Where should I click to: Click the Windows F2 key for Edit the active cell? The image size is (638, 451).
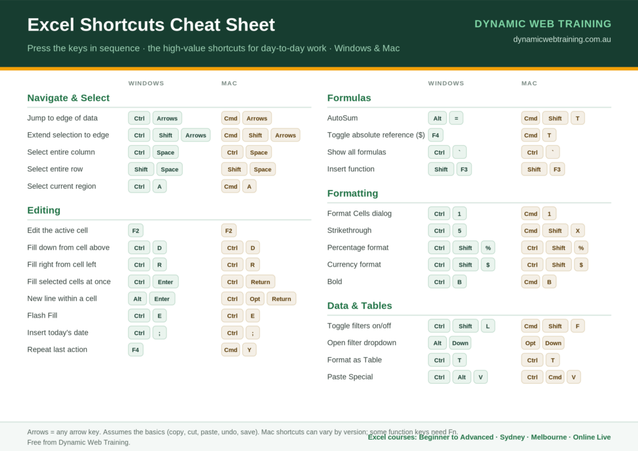pos(135,230)
